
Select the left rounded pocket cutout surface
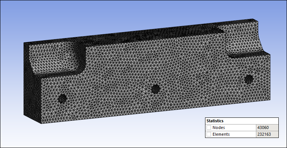55,60
